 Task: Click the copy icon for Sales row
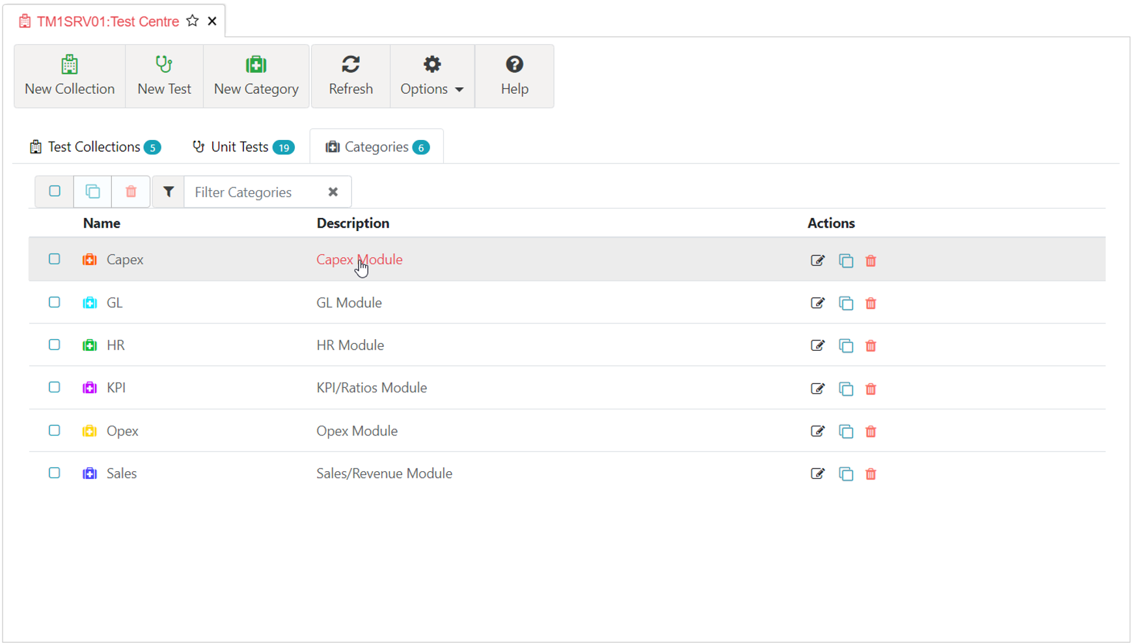coord(845,474)
